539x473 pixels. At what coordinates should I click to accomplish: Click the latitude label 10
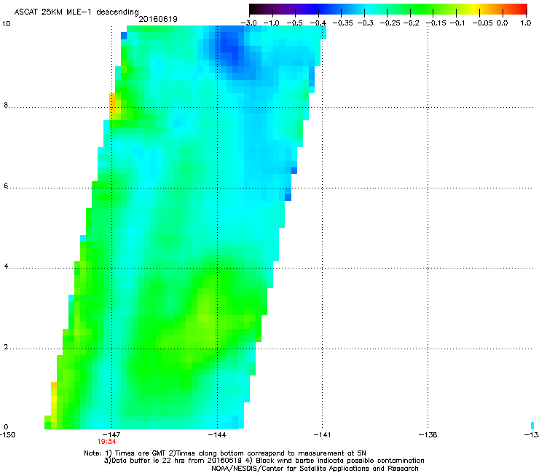click(x=6, y=24)
